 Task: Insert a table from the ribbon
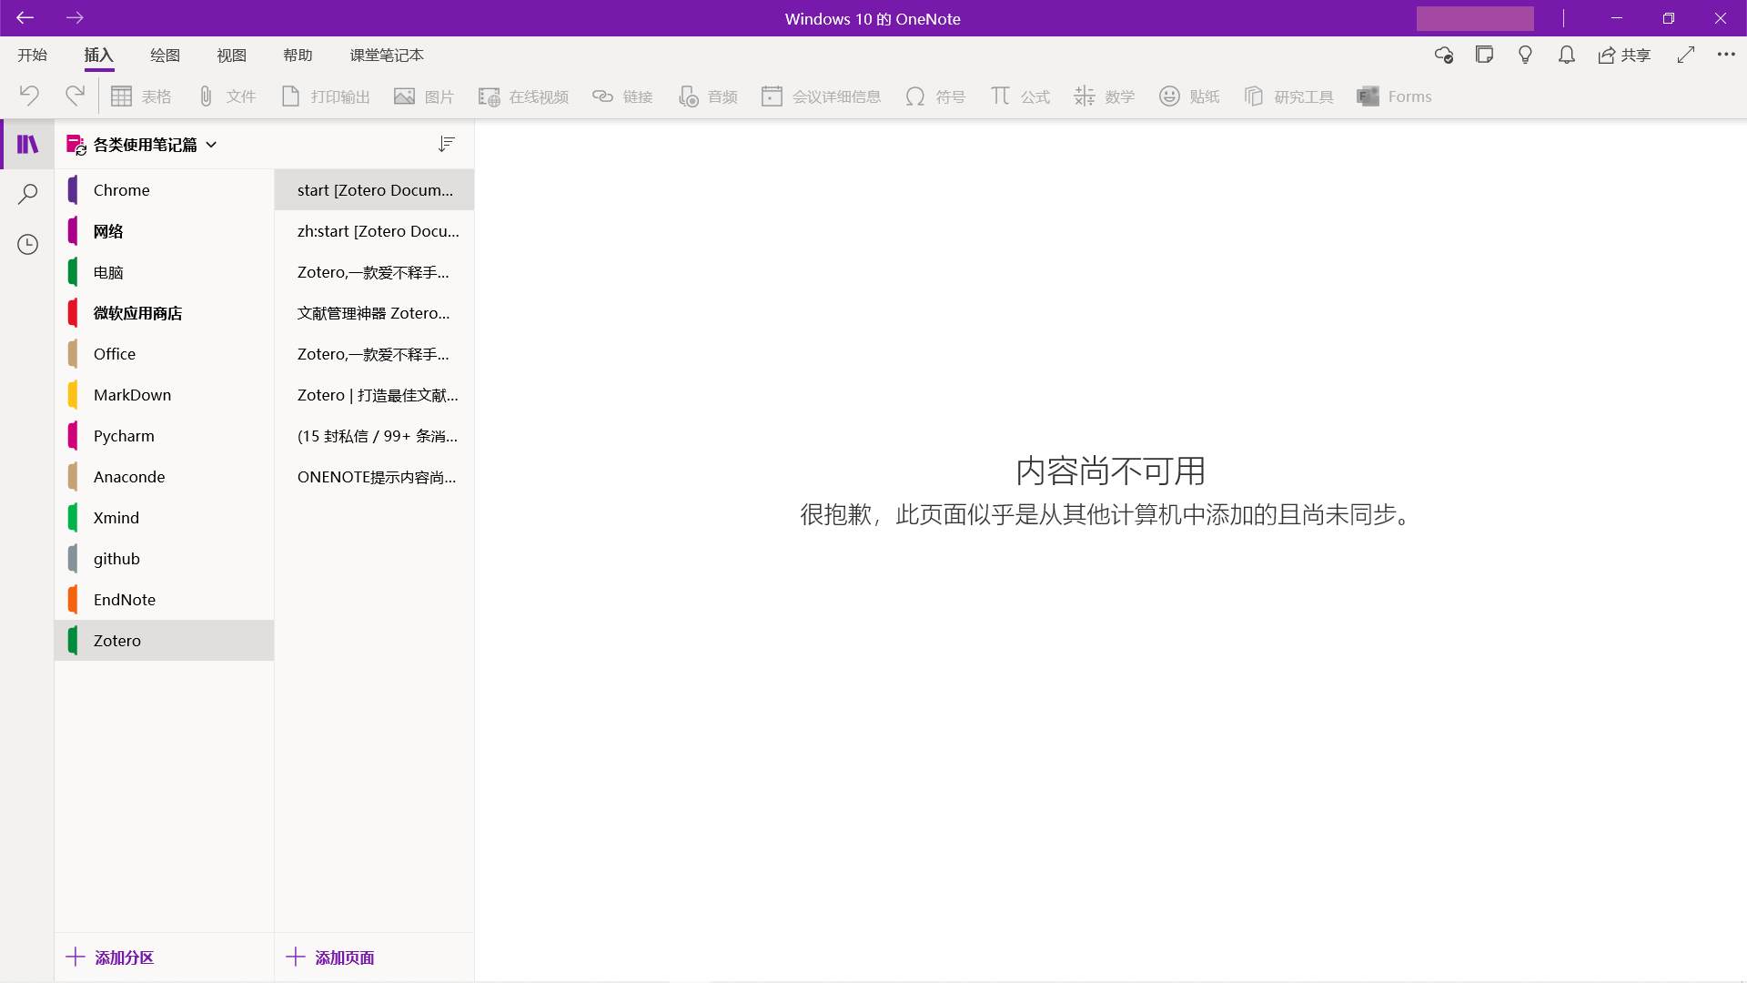point(141,96)
